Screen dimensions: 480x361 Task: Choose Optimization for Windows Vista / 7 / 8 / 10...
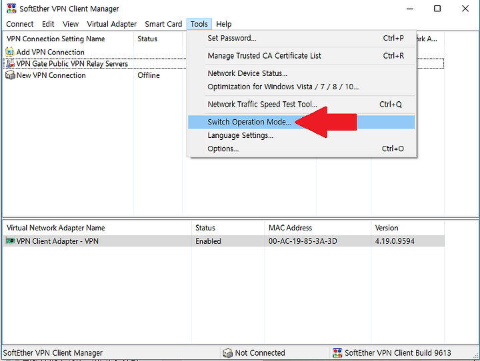301,87
